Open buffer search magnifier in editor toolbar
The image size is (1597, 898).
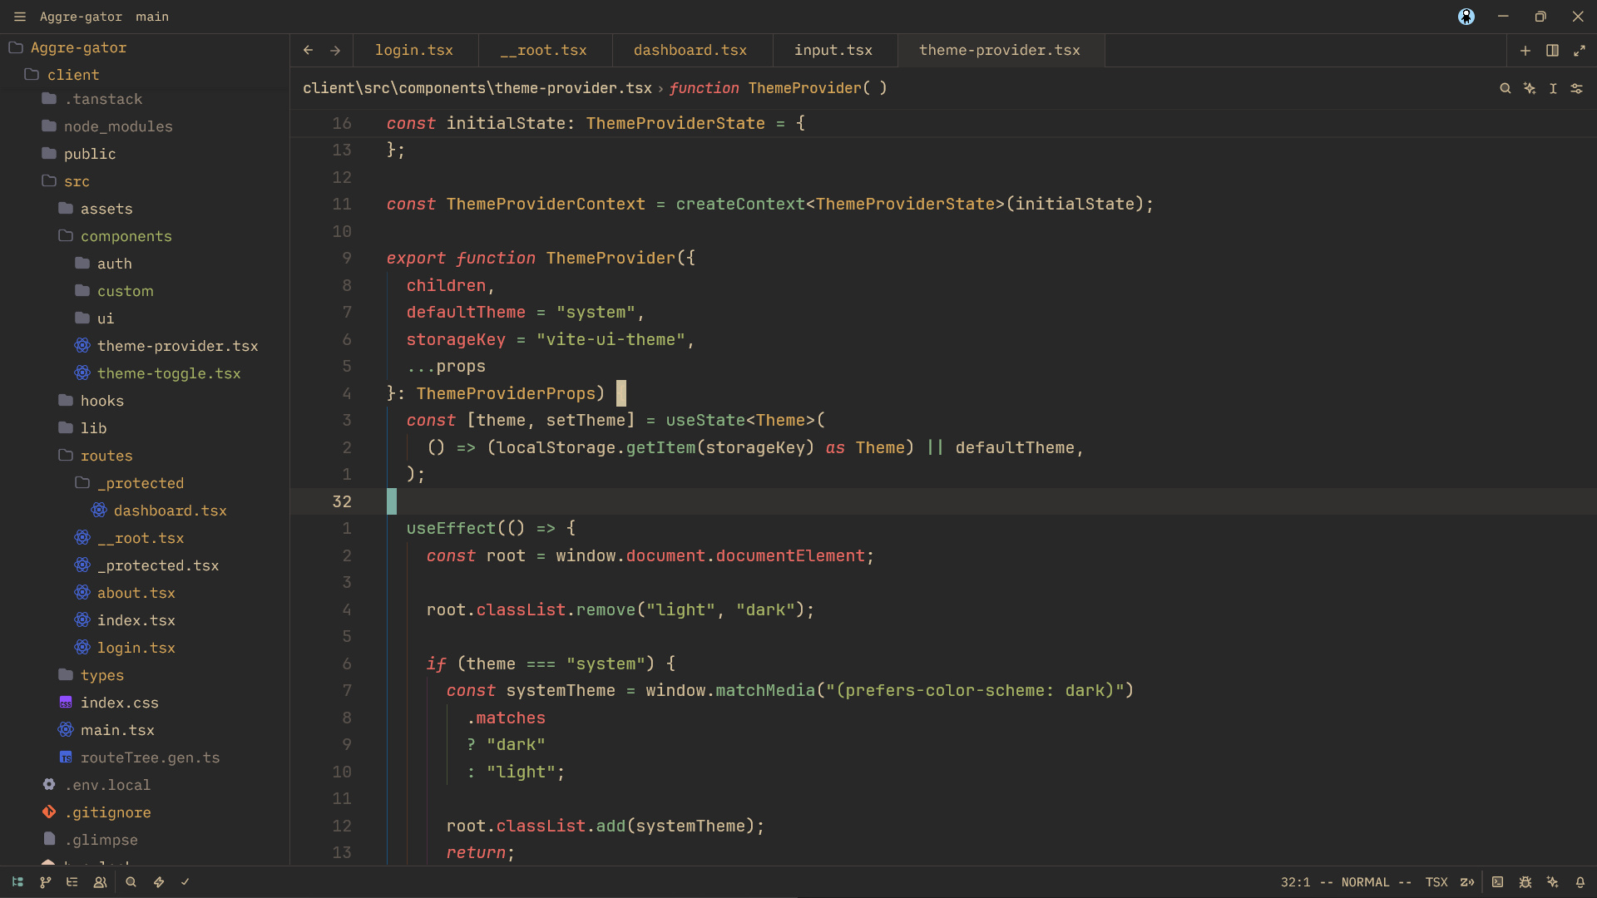coord(1506,88)
